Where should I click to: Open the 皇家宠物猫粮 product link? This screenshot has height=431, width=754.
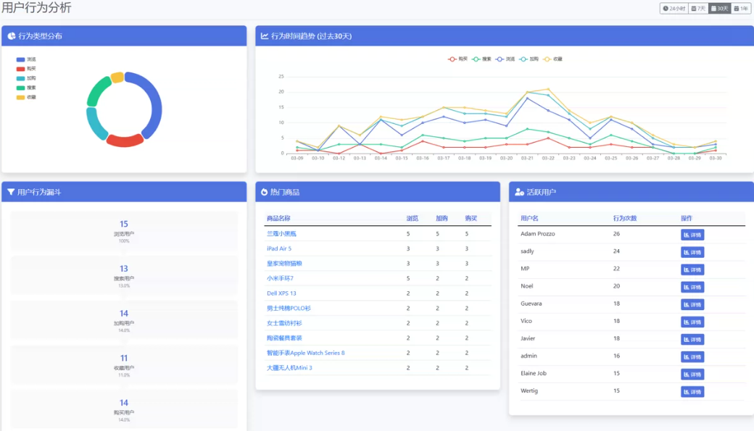pyautogui.click(x=284, y=264)
